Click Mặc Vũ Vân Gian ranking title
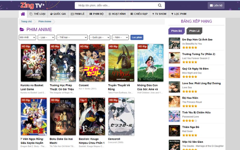 193,142
